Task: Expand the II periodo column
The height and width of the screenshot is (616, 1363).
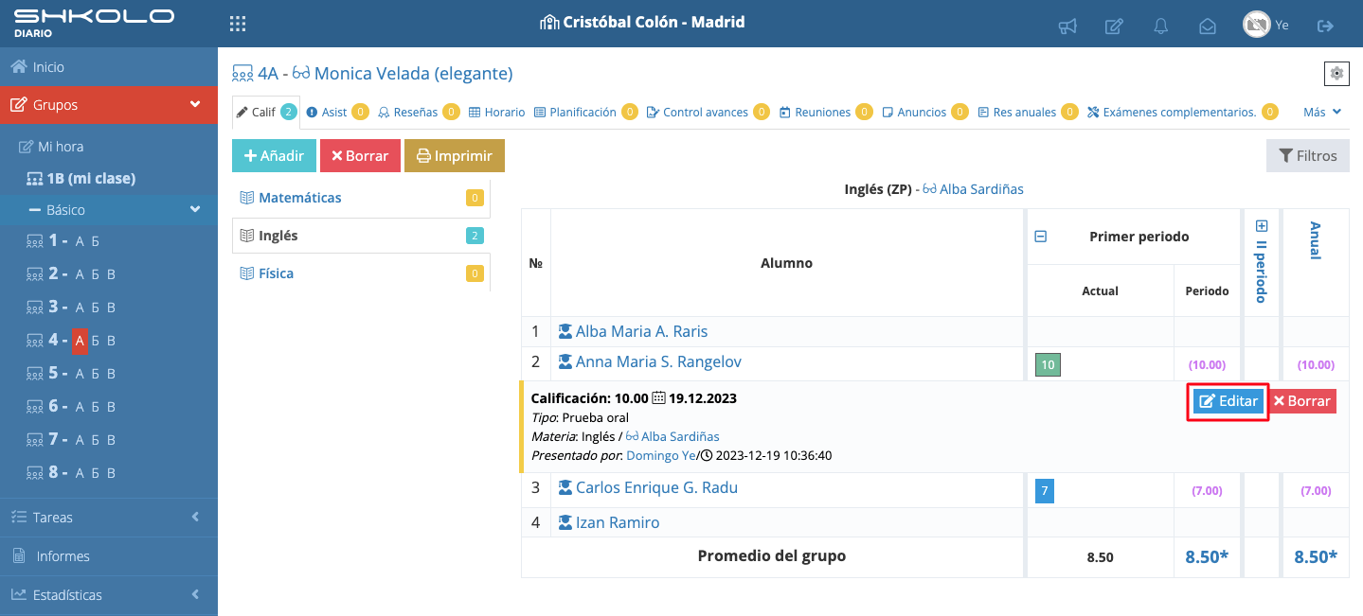Action: coord(1261,226)
